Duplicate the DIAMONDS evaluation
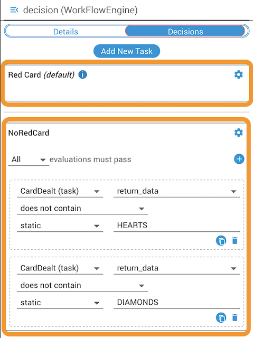Screen dimensions: 253x338 click(221, 318)
